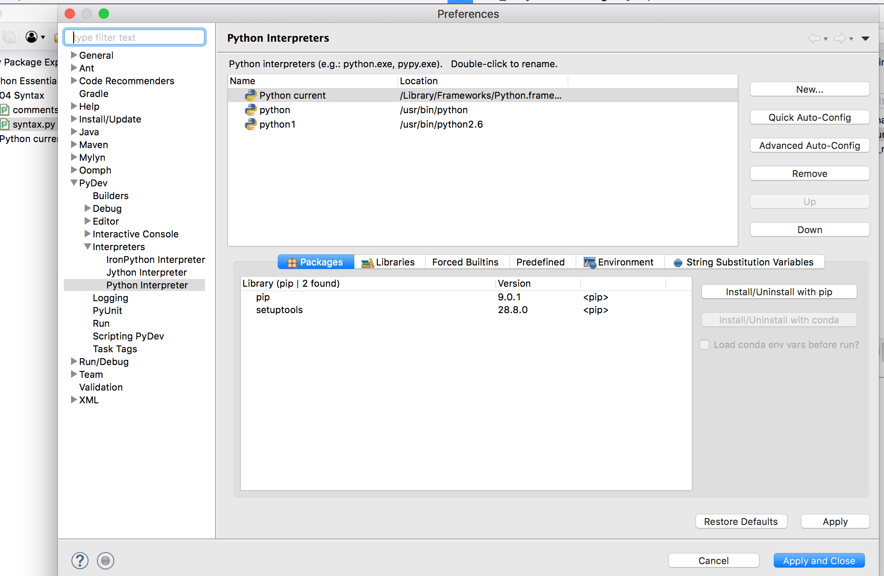Collapse the PyDev tree node

[74, 183]
